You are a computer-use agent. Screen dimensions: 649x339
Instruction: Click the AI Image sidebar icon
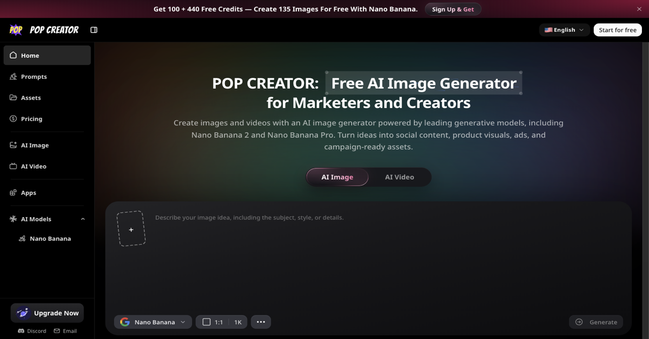click(x=14, y=145)
